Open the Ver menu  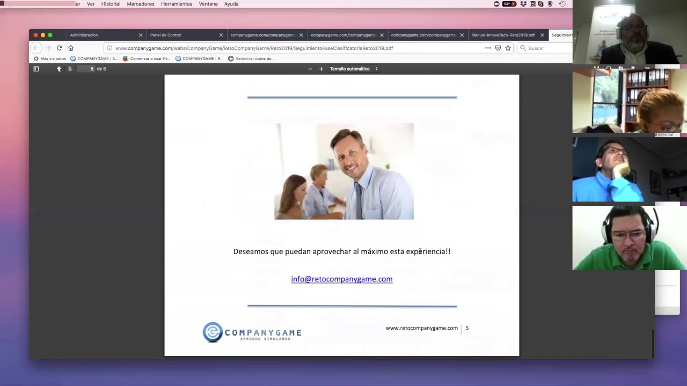(91, 4)
